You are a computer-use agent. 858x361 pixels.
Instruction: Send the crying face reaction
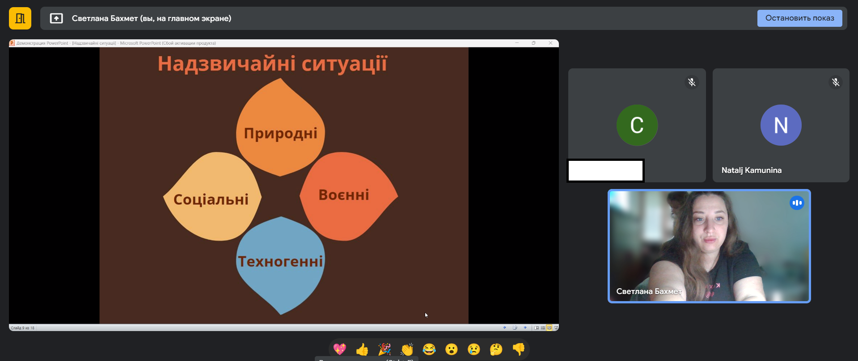(x=474, y=349)
